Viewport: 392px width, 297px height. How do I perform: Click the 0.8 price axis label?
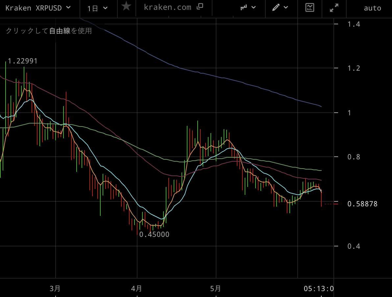point(354,157)
